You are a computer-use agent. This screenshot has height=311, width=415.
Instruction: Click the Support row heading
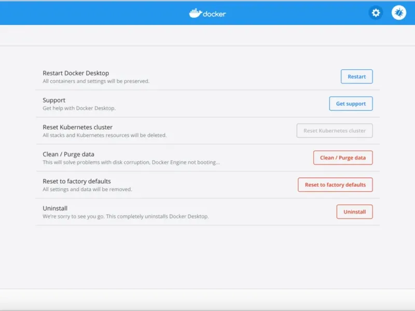click(x=54, y=100)
